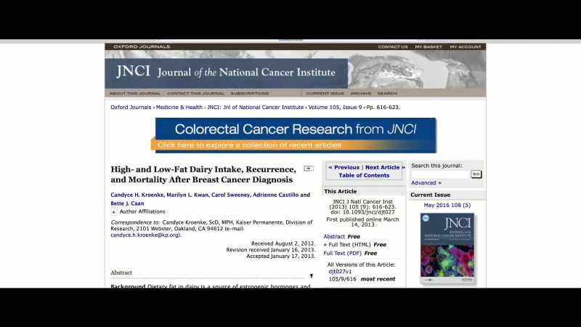Screen dimensions: 581x327
Task: Go to Current Issue menu item
Action: 325,94
